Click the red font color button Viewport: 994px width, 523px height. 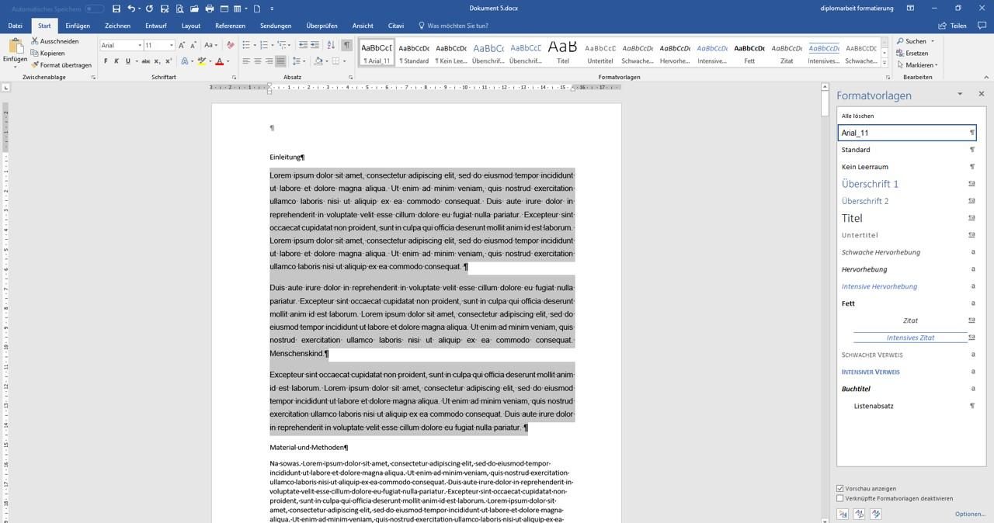click(219, 61)
